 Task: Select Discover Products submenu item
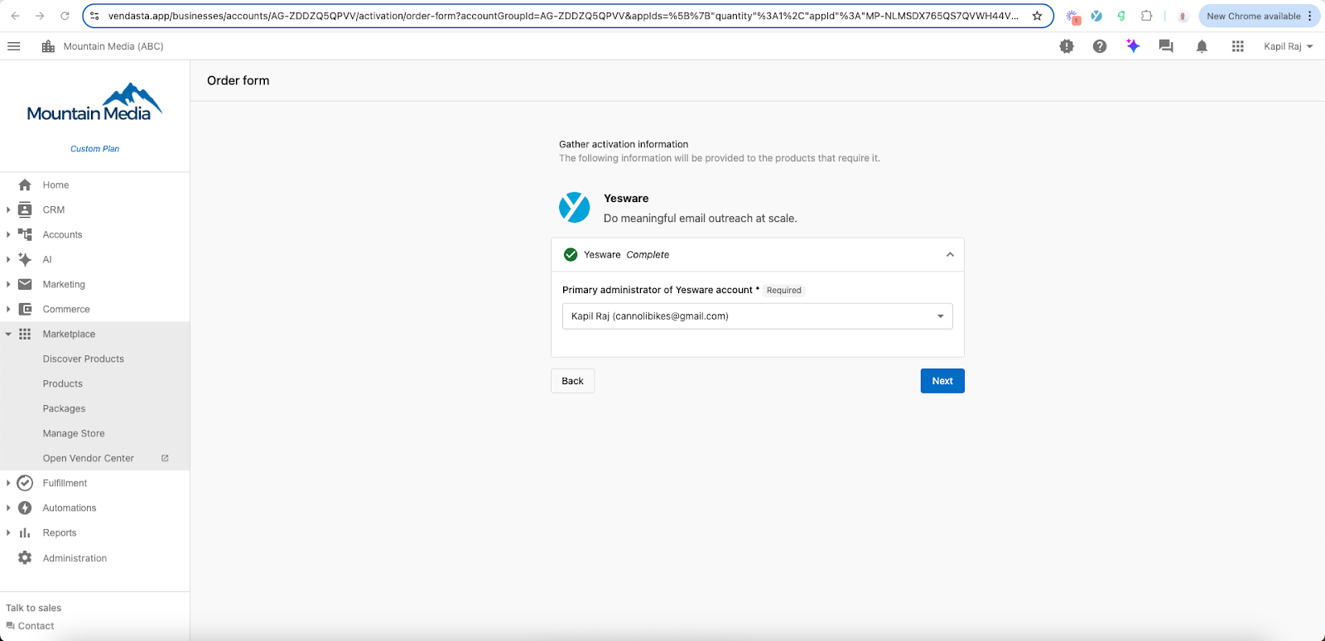[84, 359]
